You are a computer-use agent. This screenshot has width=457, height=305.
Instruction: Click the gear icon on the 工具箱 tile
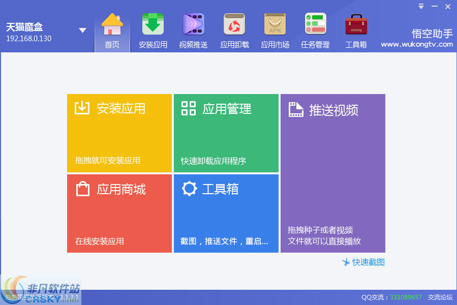(x=189, y=189)
